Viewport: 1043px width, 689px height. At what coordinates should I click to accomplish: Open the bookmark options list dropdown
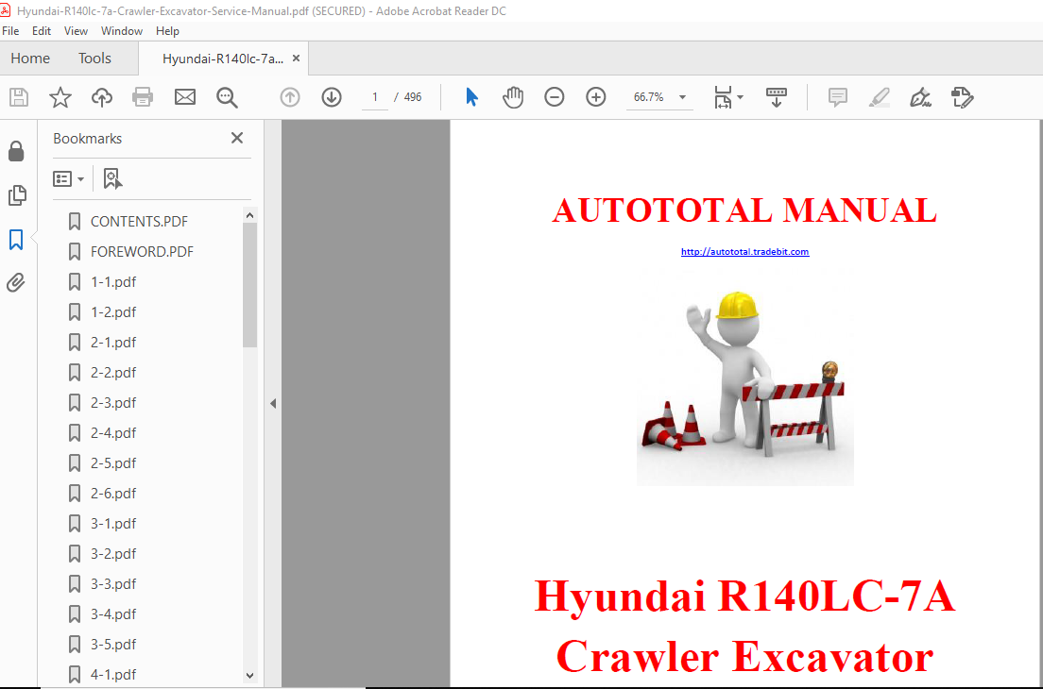(x=69, y=178)
